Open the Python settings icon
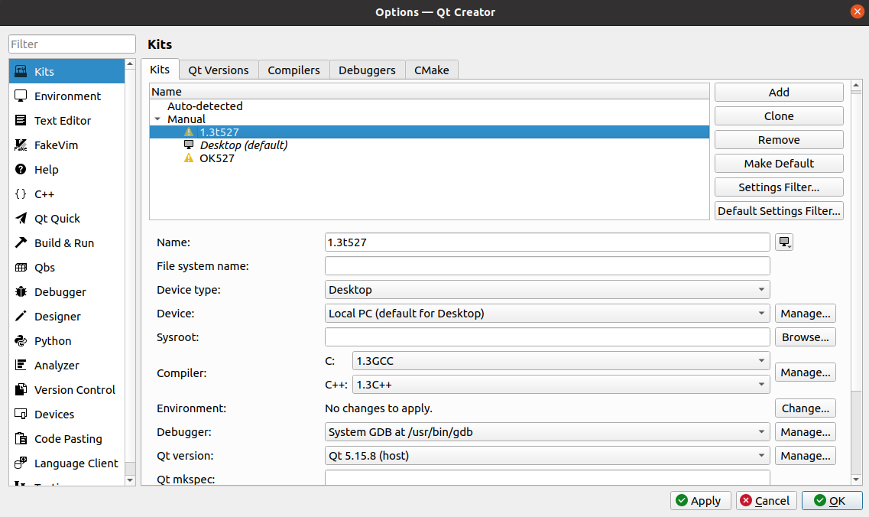The height and width of the screenshot is (517, 869). (21, 340)
